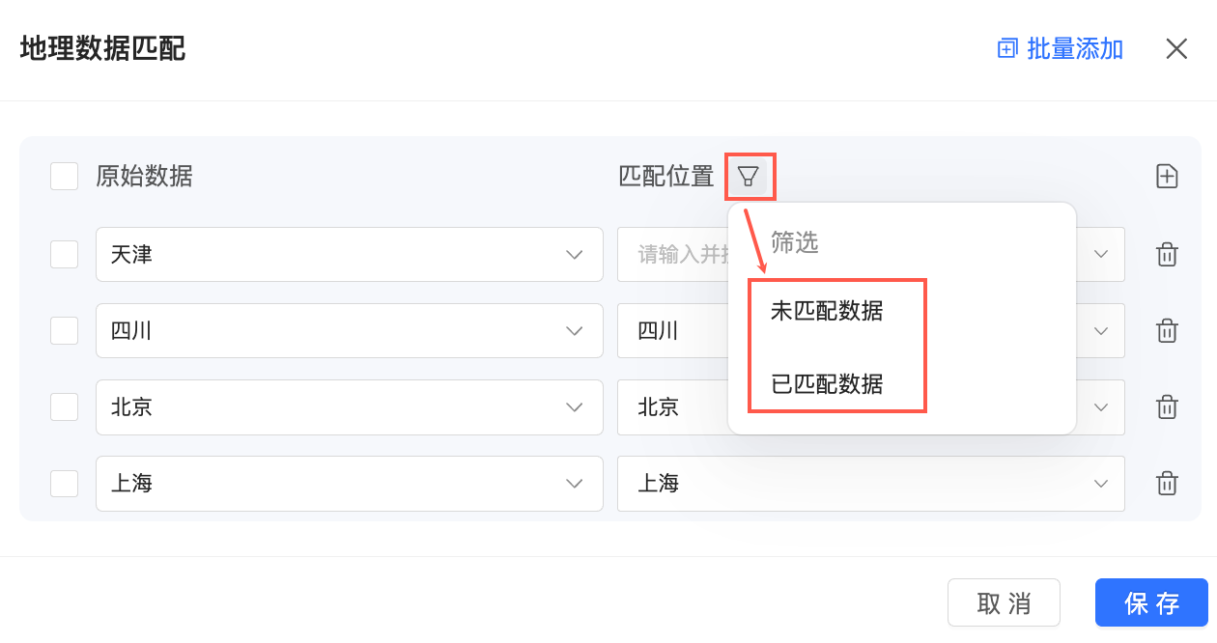Toggle the select-all checkbox near 原始数据
The height and width of the screenshot is (643, 1217).
[x=65, y=177]
